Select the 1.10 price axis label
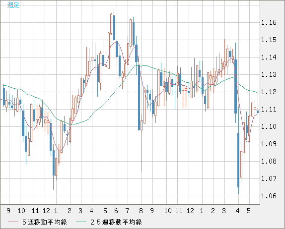This screenshot has height=229, width=285. pos(269,126)
